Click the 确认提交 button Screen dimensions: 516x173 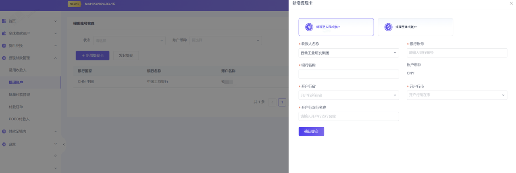[311, 132]
